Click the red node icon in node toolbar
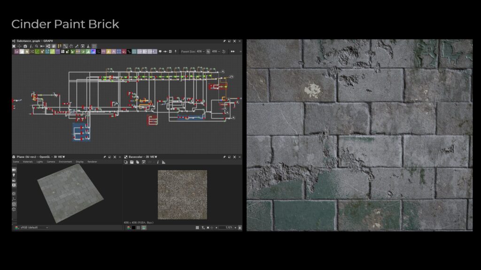481x270 pixels. (x=124, y=52)
